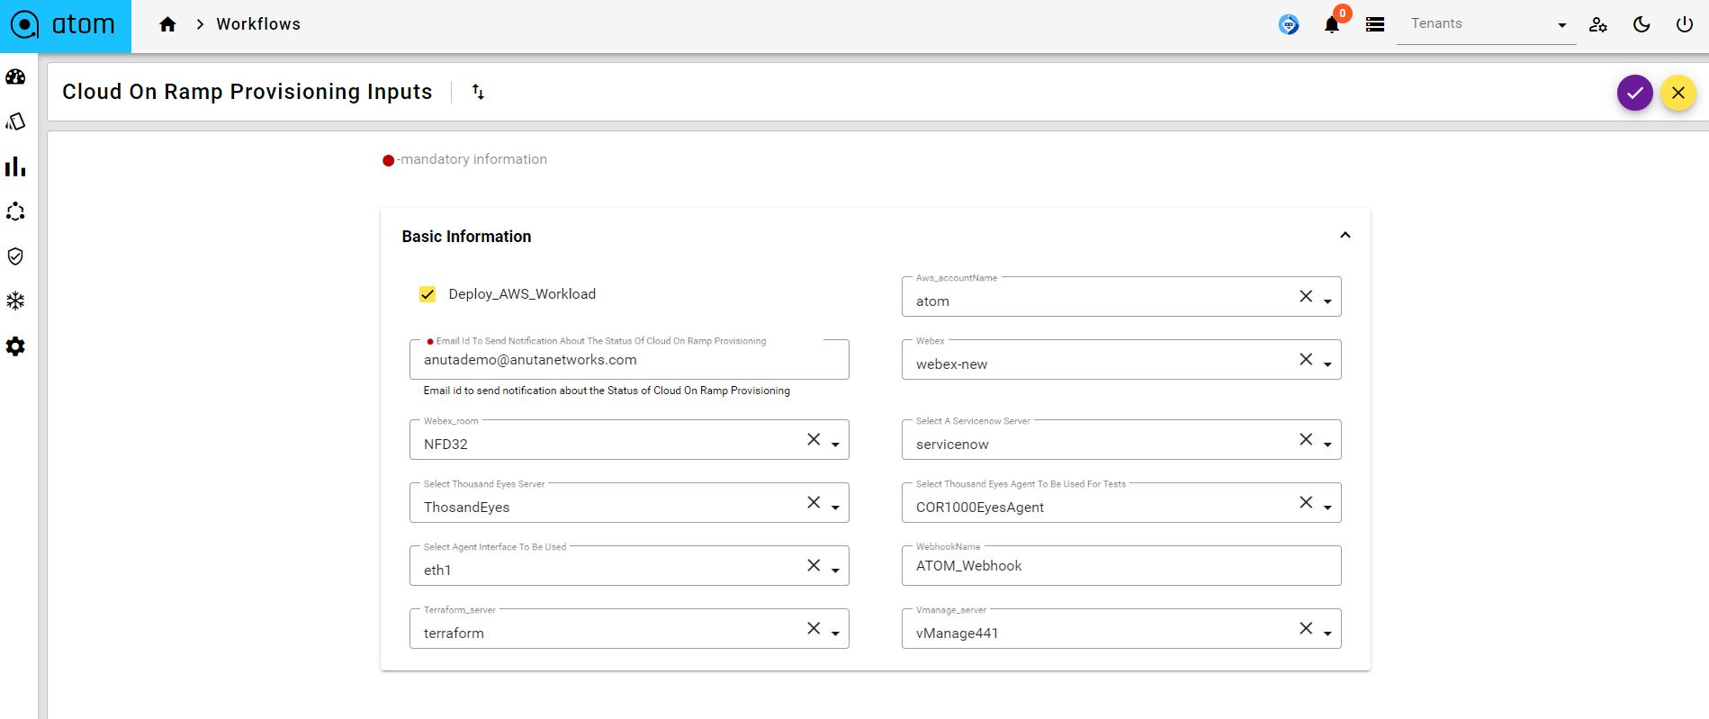Open the gear administration icon in sidebar
Viewport: 1709px width, 719px height.
pos(15,346)
